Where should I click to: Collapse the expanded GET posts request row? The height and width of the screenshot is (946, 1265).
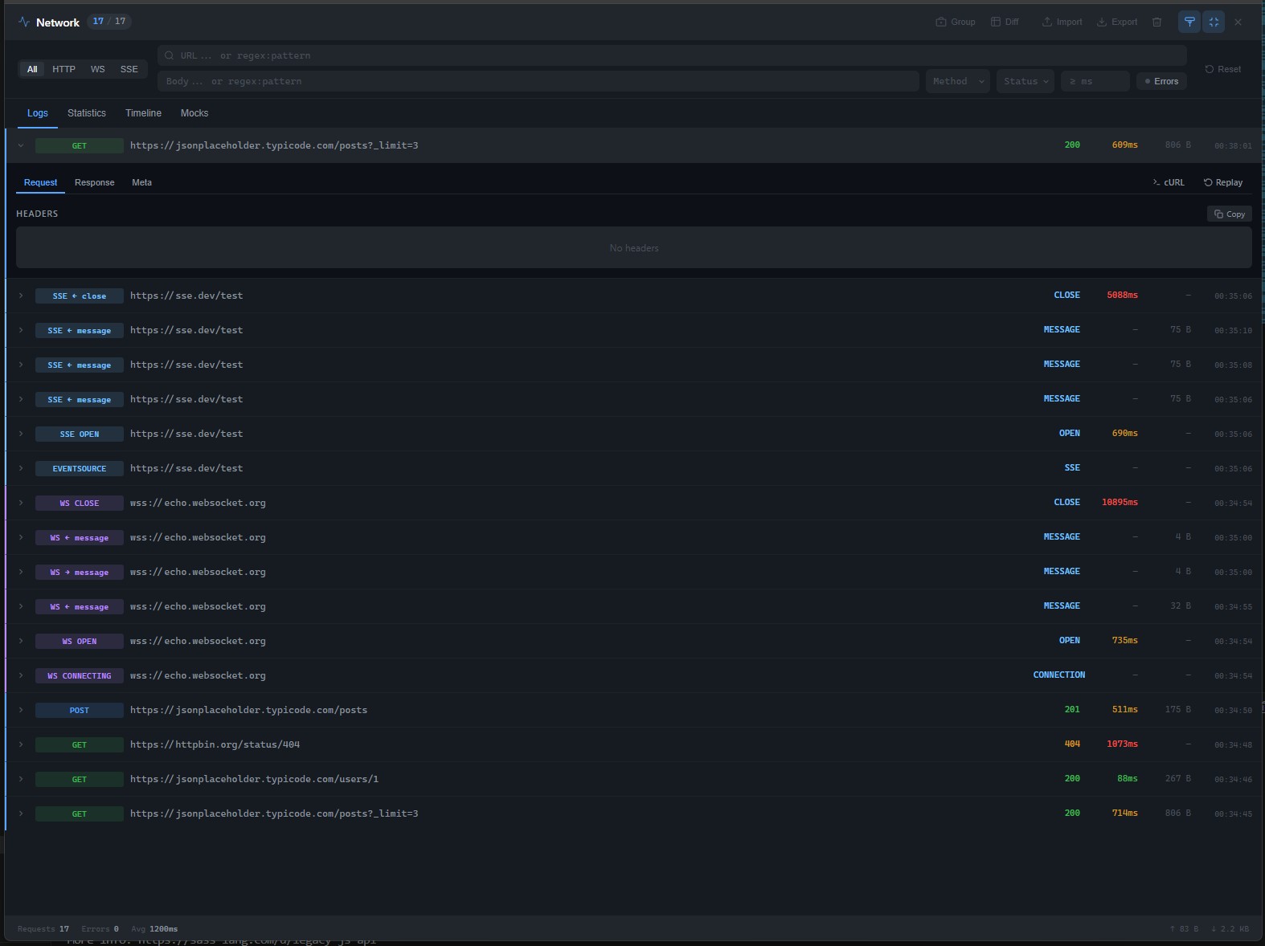click(21, 145)
